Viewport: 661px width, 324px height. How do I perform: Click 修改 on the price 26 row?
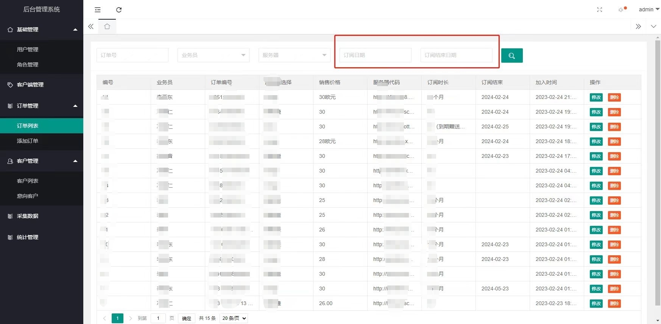tap(596, 230)
